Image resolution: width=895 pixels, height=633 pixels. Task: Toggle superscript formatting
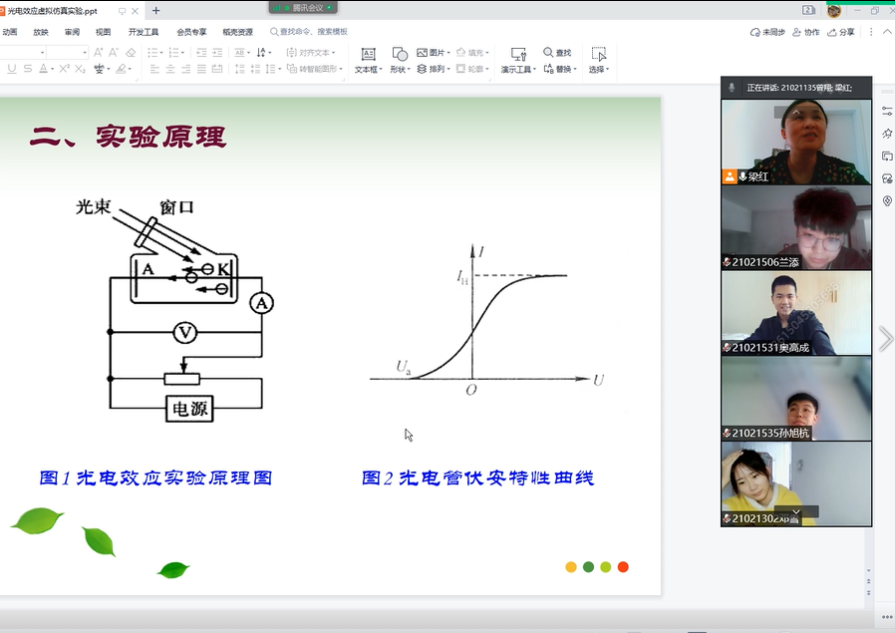click(64, 69)
